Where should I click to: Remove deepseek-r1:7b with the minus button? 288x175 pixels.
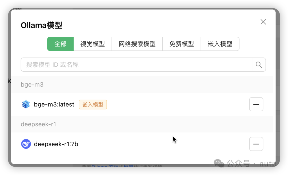click(256, 144)
